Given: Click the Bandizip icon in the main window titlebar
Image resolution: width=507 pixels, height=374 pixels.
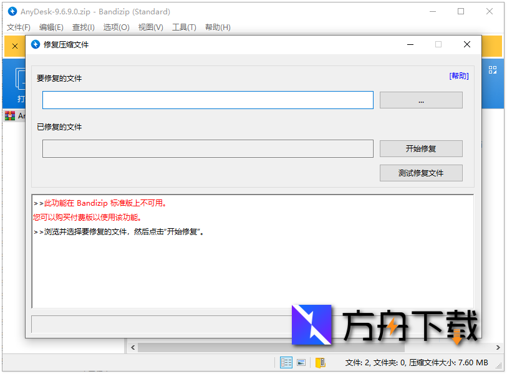Looking at the screenshot, I should click(11, 11).
